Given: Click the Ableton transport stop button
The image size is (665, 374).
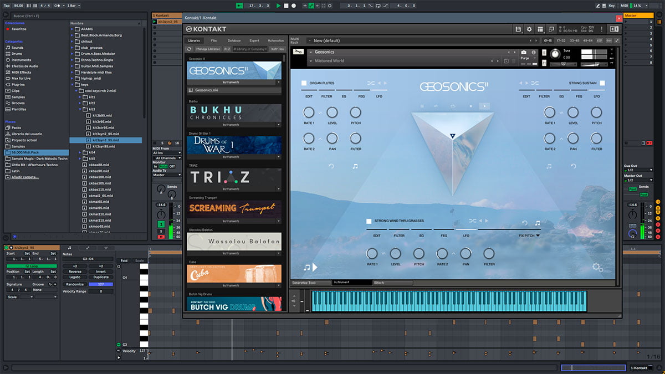Looking at the screenshot, I should (x=287, y=6).
